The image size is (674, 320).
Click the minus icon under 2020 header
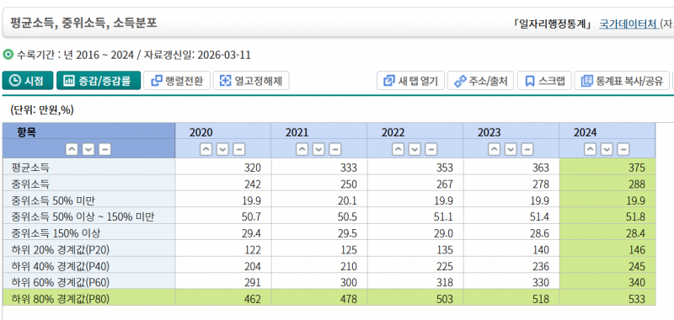(239, 150)
